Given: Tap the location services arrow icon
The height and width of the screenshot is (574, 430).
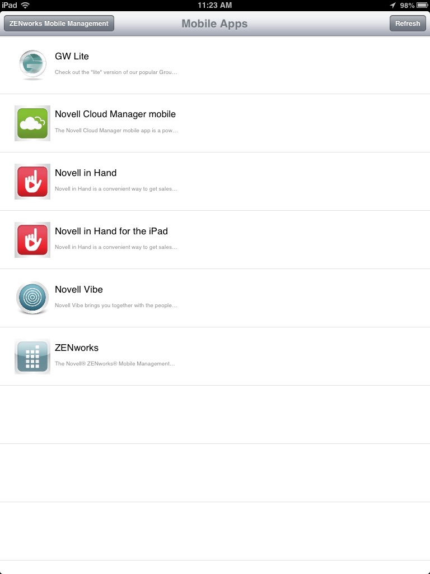Looking at the screenshot, I should tap(392, 5).
